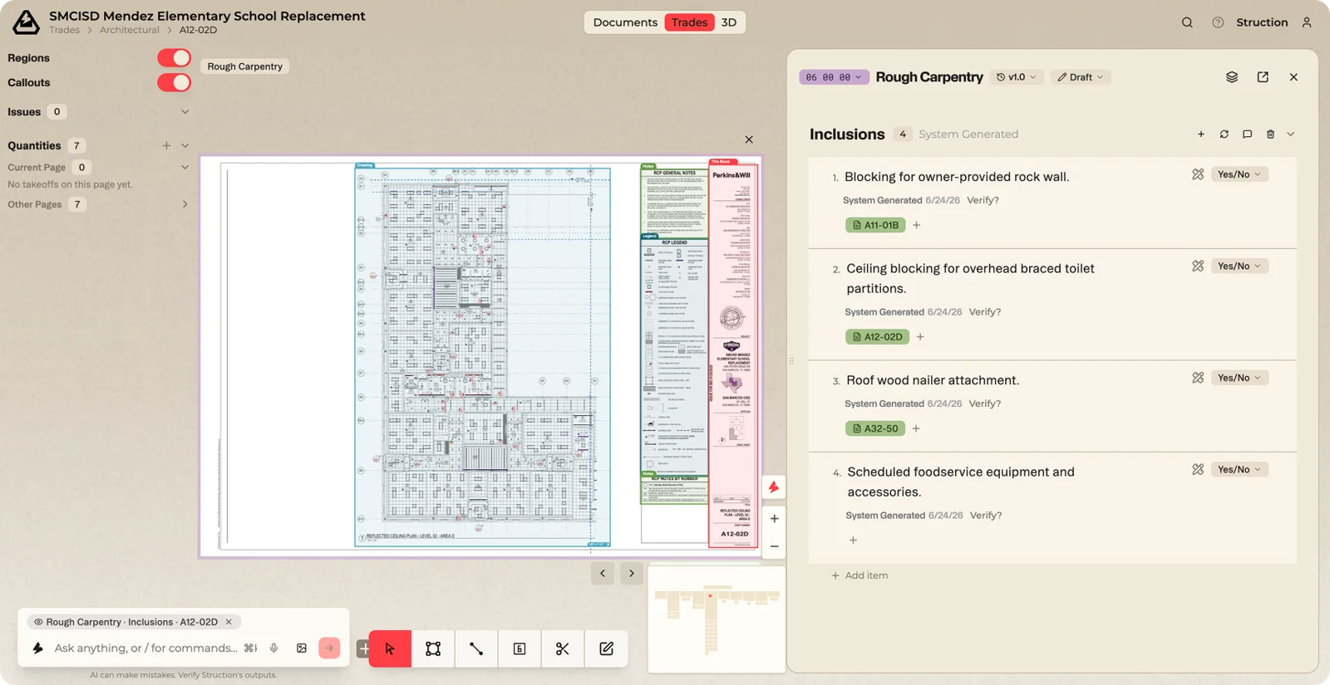Open the Draft status dropdown
The image size is (1330, 685).
point(1081,77)
